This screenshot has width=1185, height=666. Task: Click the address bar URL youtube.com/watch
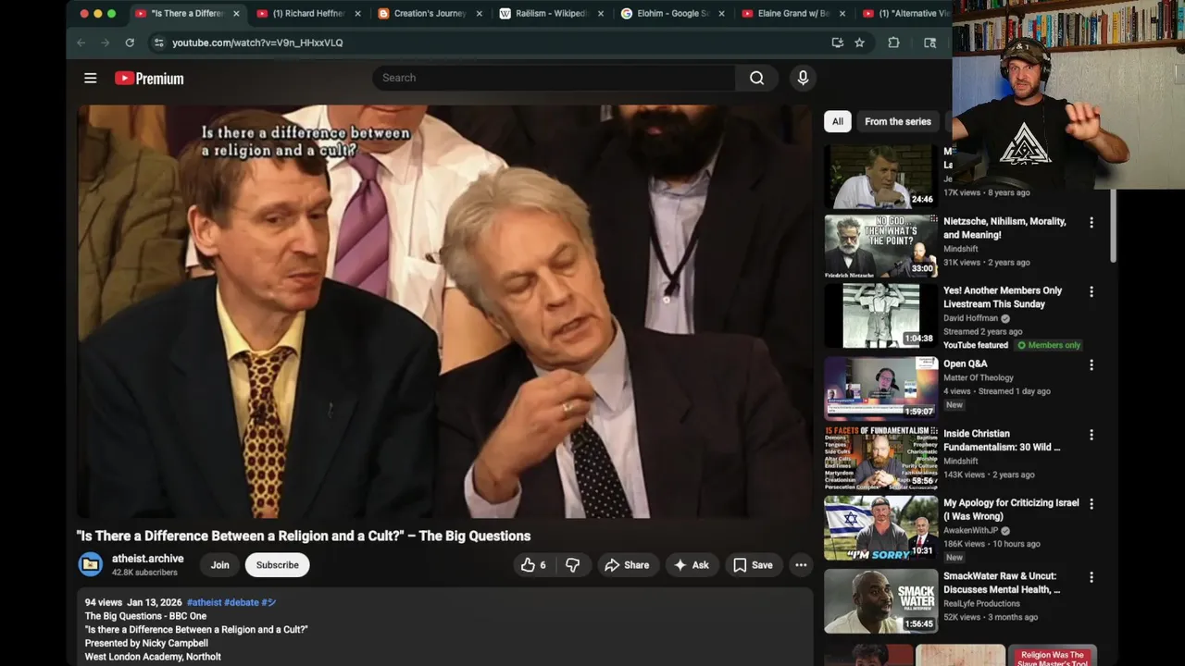tap(257, 43)
